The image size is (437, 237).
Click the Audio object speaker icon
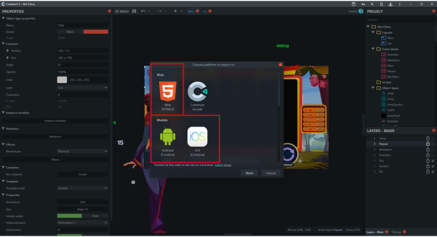pyautogui.click(x=383, y=110)
